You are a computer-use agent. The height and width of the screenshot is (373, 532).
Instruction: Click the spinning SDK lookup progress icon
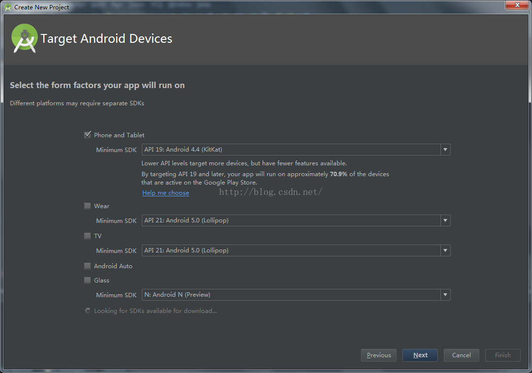pos(88,311)
